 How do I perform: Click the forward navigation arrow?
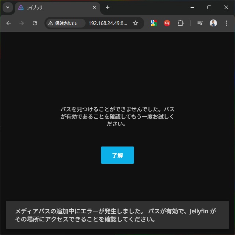point(22,23)
